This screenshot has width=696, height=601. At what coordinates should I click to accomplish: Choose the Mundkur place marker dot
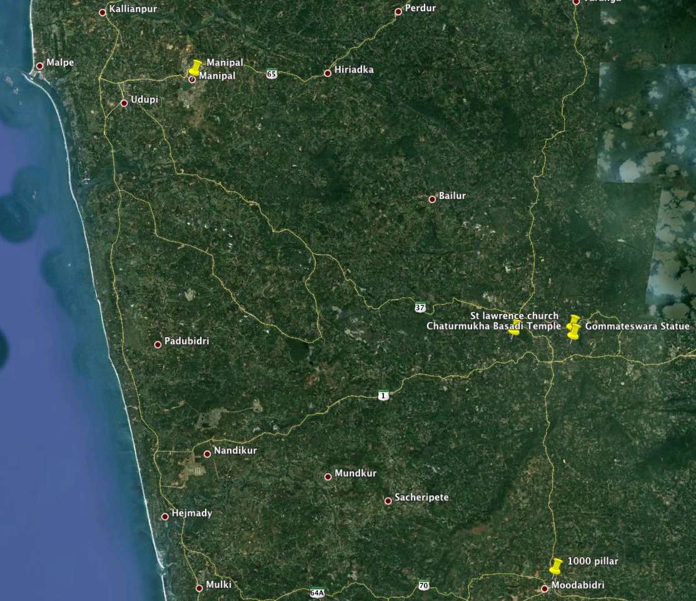pos(328,477)
